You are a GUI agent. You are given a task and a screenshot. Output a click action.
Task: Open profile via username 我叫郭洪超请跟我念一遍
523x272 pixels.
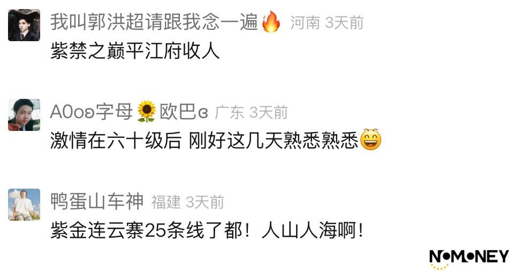(154, 22)
